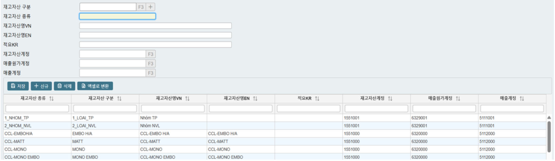Click filter box under 재고자산계정 column
This screenshot has height=161, width=555.
pos(376,108)
